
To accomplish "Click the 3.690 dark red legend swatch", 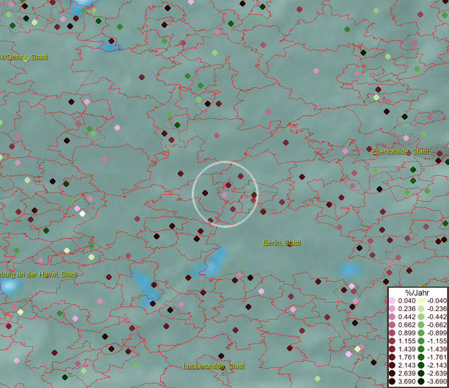I will coord(392,382).
